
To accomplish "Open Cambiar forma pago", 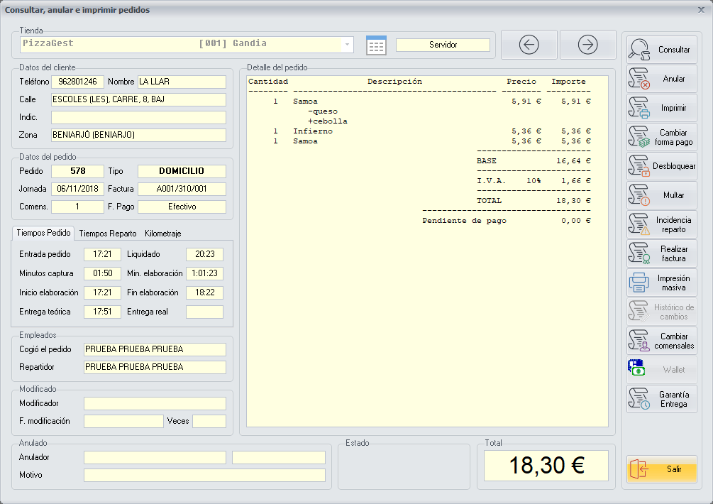I will tap(640, 138).
